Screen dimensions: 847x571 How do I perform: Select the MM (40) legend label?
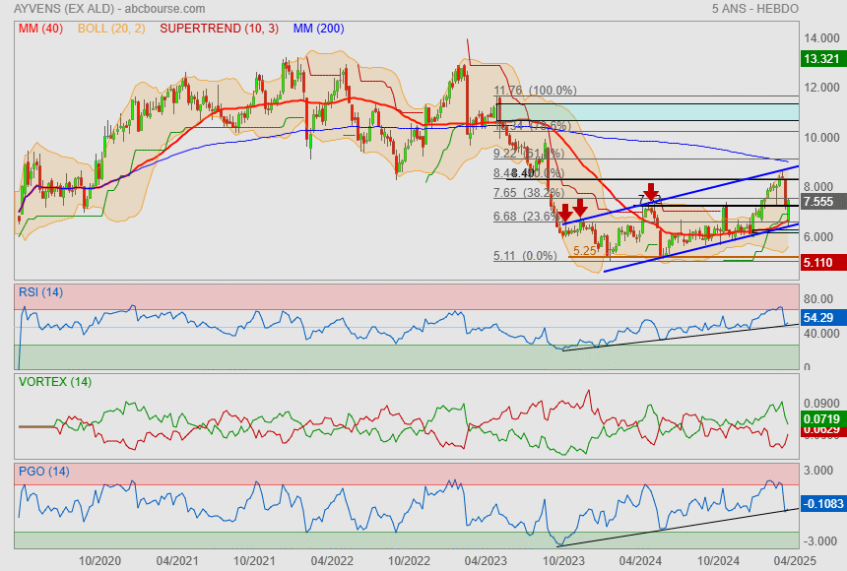coord(38,29)
